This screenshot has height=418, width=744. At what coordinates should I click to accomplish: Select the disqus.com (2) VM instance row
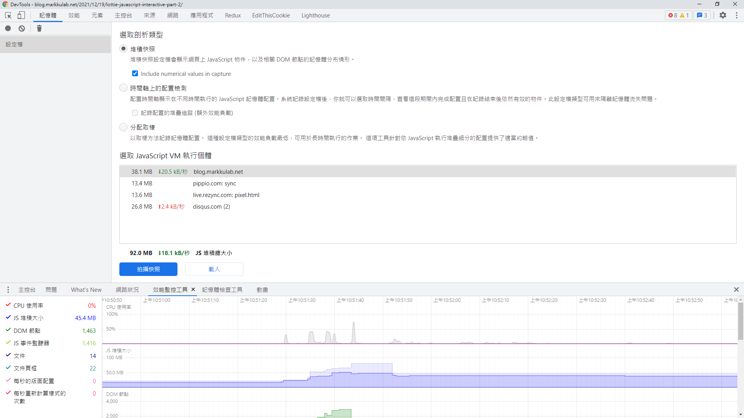(211, 207)
